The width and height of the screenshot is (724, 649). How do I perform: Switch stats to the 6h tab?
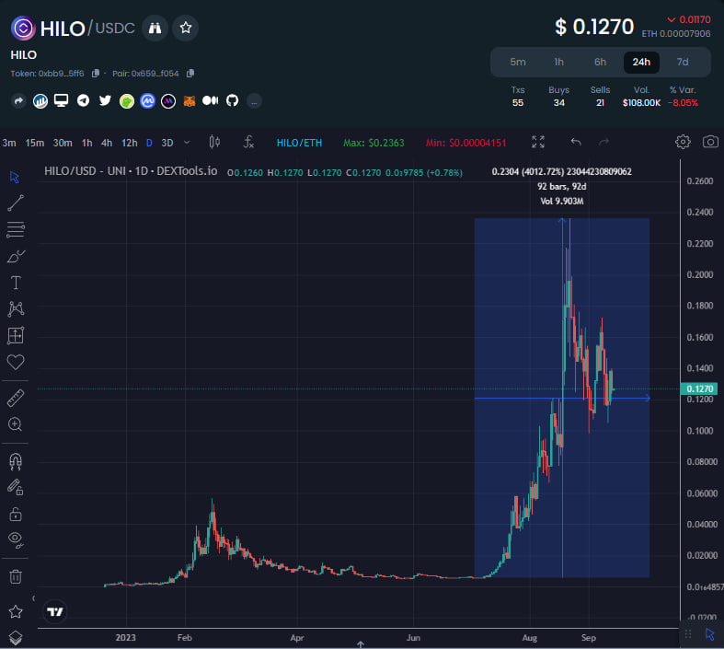[x=600, y=62]
